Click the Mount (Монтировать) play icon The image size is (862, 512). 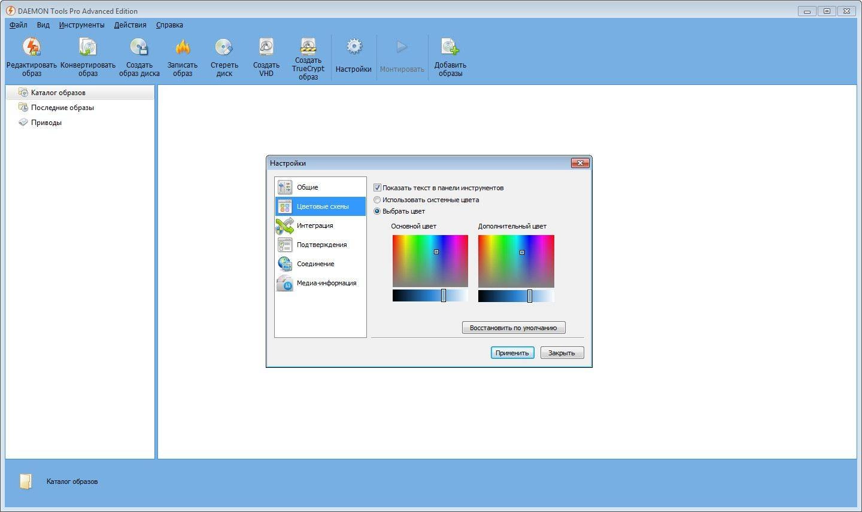click(402, 47)
